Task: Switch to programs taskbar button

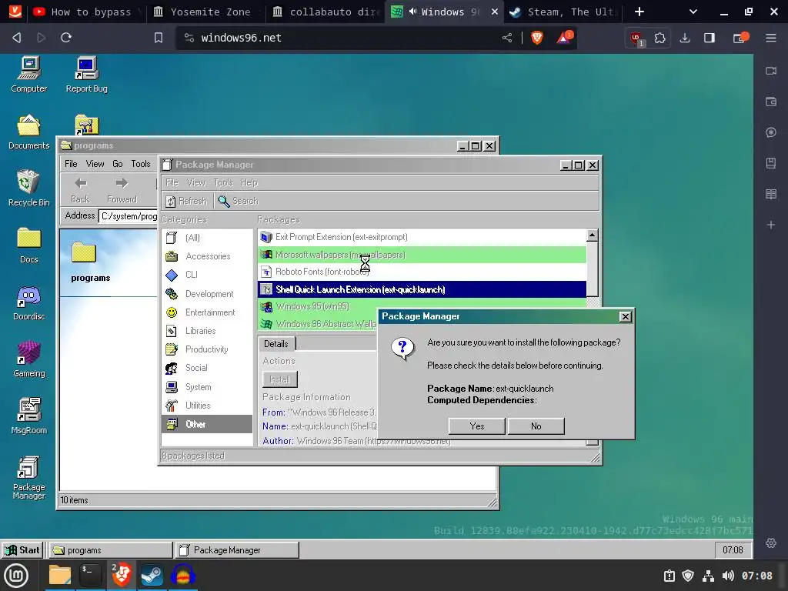Action: [x=111, y=550]
